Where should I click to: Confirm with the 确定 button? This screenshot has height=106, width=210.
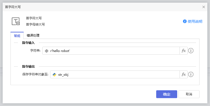tap(166, 94)
